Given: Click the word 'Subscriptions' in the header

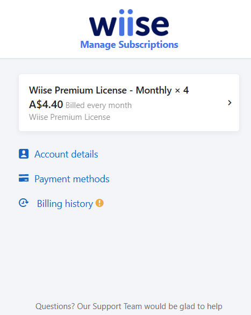Looking at the screenshot, I should [148, 45].
